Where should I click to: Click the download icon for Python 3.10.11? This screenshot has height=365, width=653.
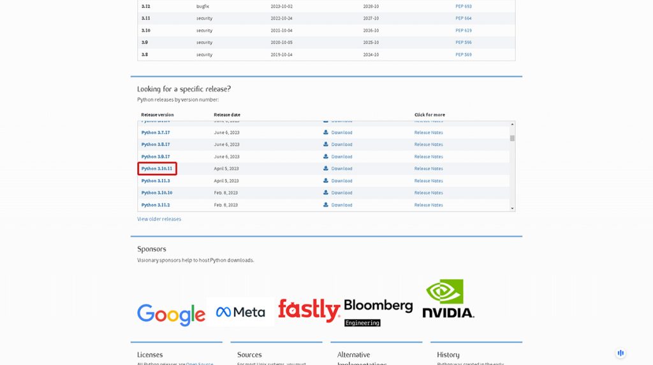coord(326,169)
